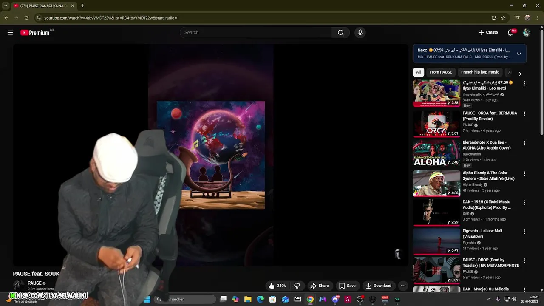
Task: Open Task View in the taskbar
Action: point(223,299)
